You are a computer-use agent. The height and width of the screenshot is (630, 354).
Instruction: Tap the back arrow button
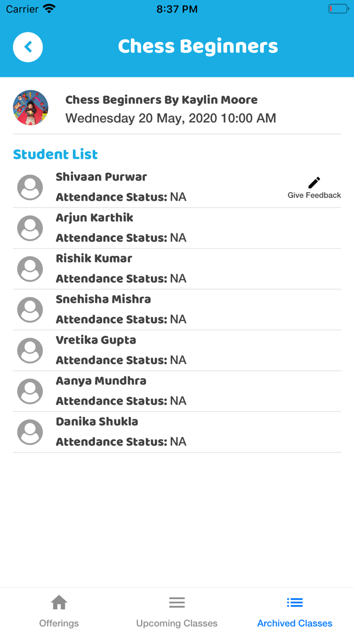[28, 47]
